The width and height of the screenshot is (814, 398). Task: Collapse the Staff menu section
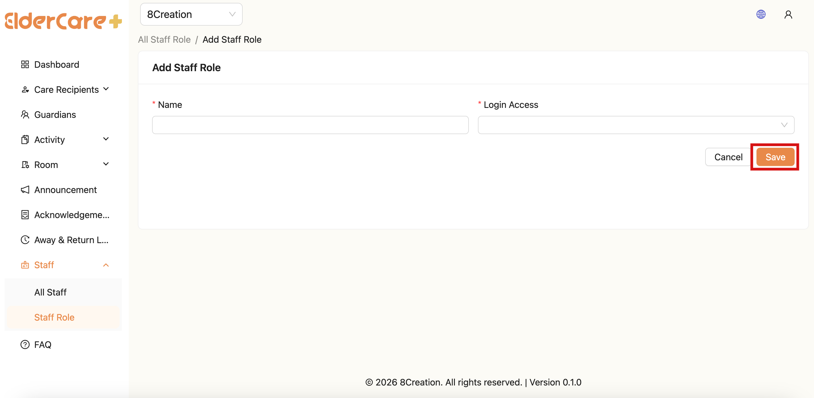click(106, 265)
